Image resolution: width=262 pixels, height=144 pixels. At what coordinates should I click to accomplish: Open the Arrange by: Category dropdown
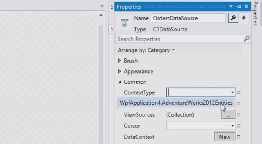click(146, 50)
